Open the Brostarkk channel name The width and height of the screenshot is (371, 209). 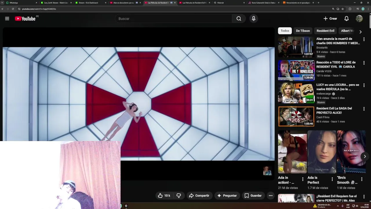tap(322, 48)
